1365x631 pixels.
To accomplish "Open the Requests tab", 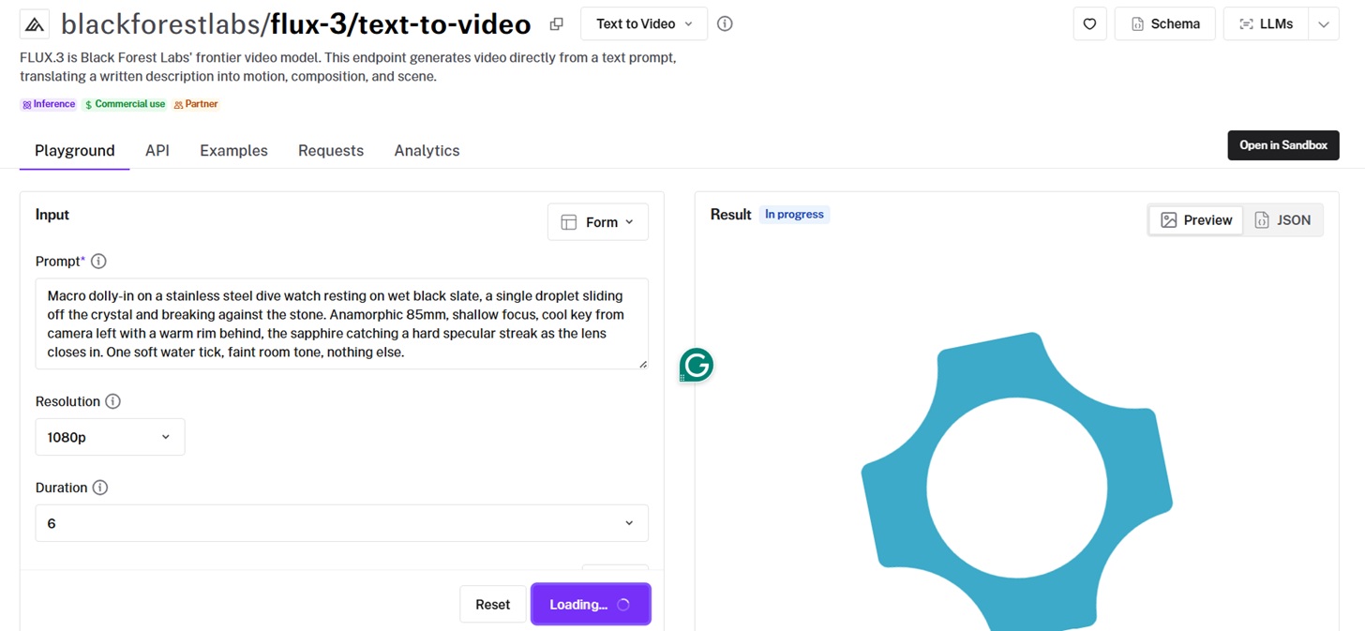I will click(331, 150).
